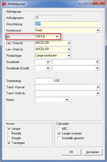Open the Kostensoort dropdown showing Staal

(x=98, y=30)
